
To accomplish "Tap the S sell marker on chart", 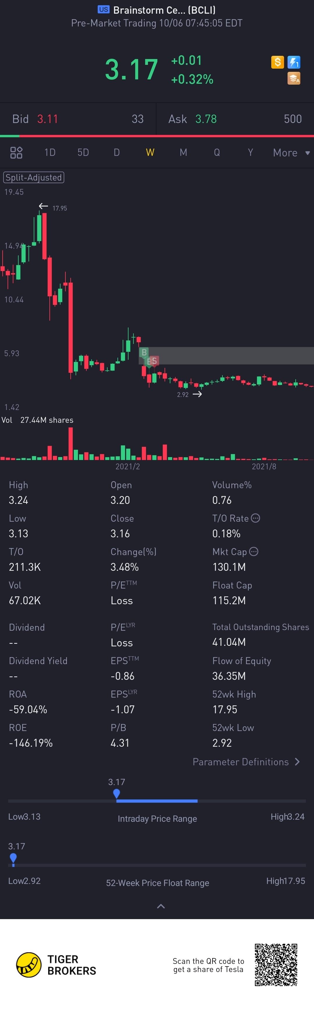I will tap(154, 361).
